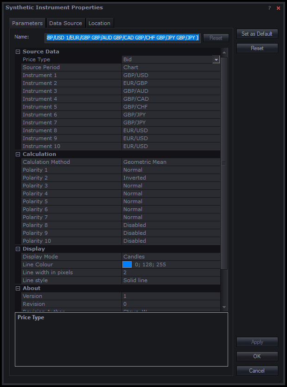Image resolution: width=287 pixels, height=387 pixels.
Task: Click the scrollbar down arrow
Action: (224, 307)
